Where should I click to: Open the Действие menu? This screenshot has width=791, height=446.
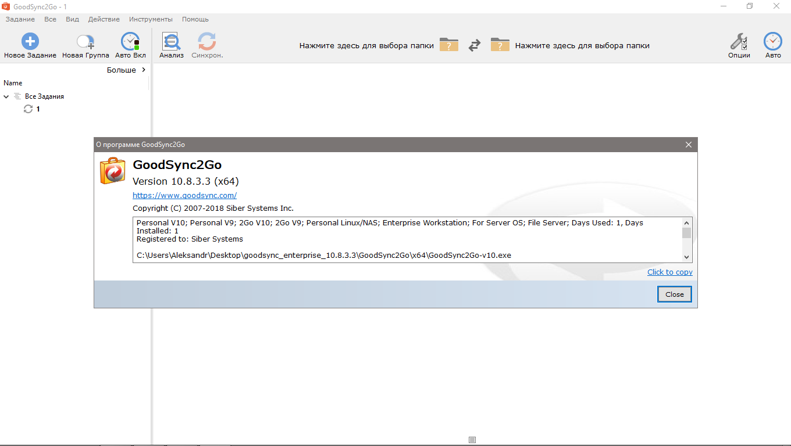point(104,19)
